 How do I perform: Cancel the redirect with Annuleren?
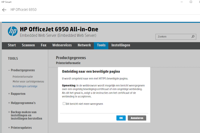tap(137, 118)
